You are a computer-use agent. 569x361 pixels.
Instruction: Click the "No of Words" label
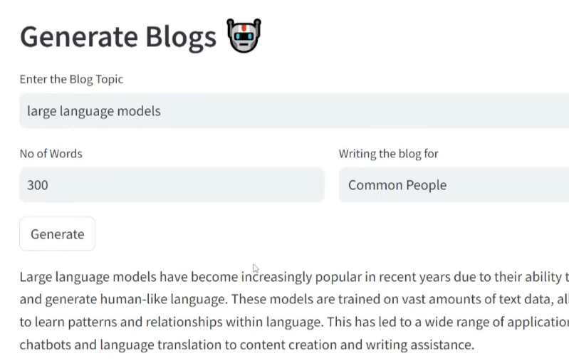[x=51, y=153]
